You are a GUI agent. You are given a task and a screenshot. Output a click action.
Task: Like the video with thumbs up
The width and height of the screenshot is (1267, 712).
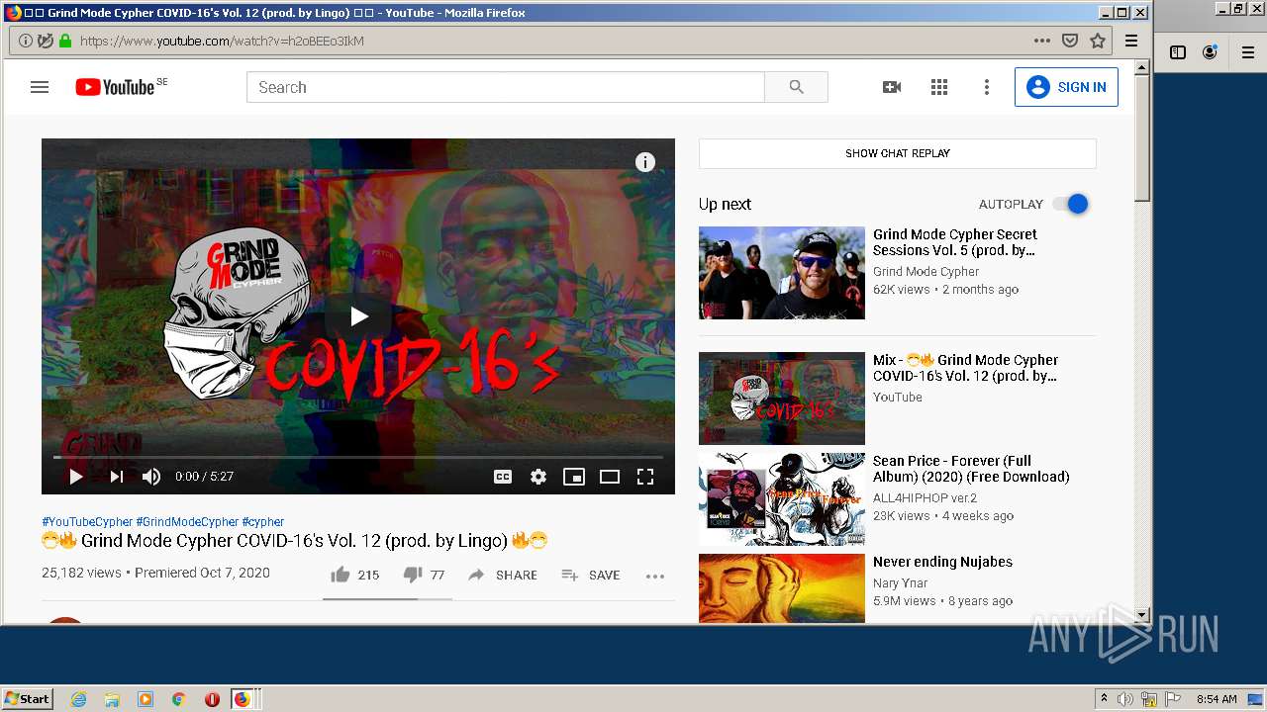coord(354,575)
